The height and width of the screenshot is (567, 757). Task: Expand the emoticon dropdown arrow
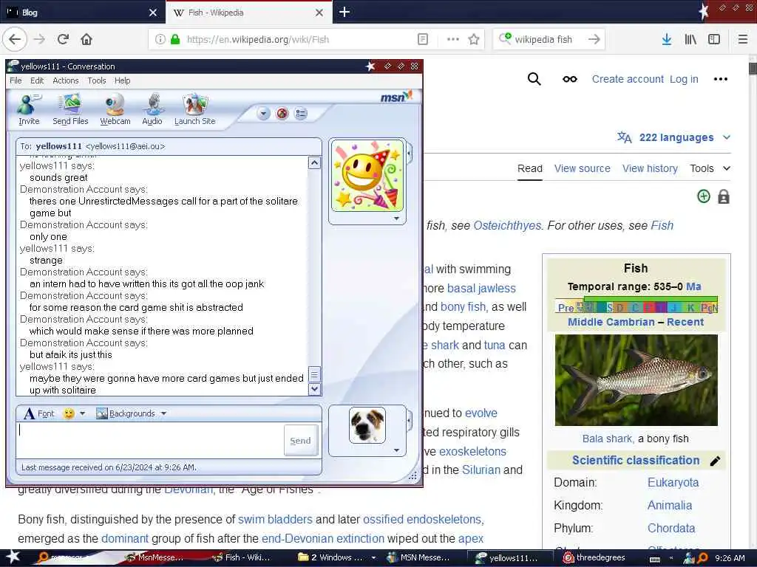(x=83, y=413)
